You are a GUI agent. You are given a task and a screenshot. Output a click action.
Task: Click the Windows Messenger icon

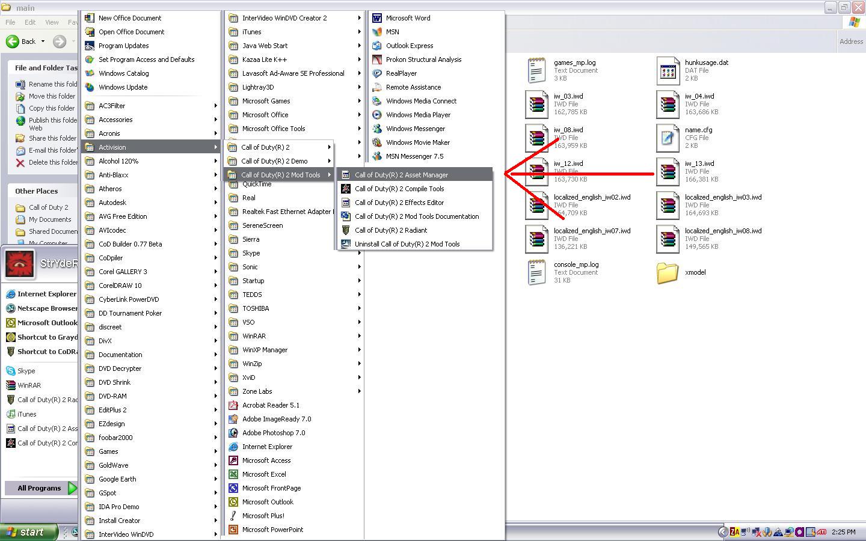(377, 129)
